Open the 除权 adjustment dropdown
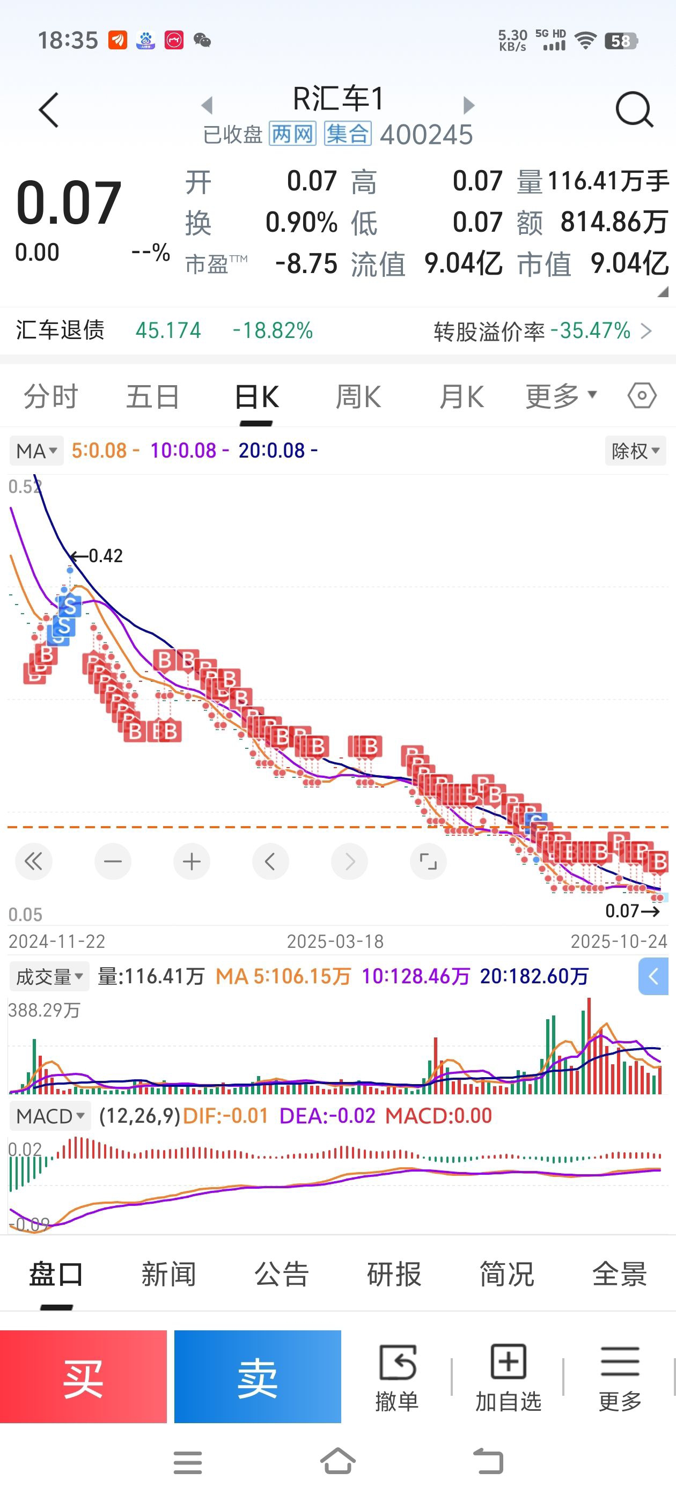 pos(635,451)
